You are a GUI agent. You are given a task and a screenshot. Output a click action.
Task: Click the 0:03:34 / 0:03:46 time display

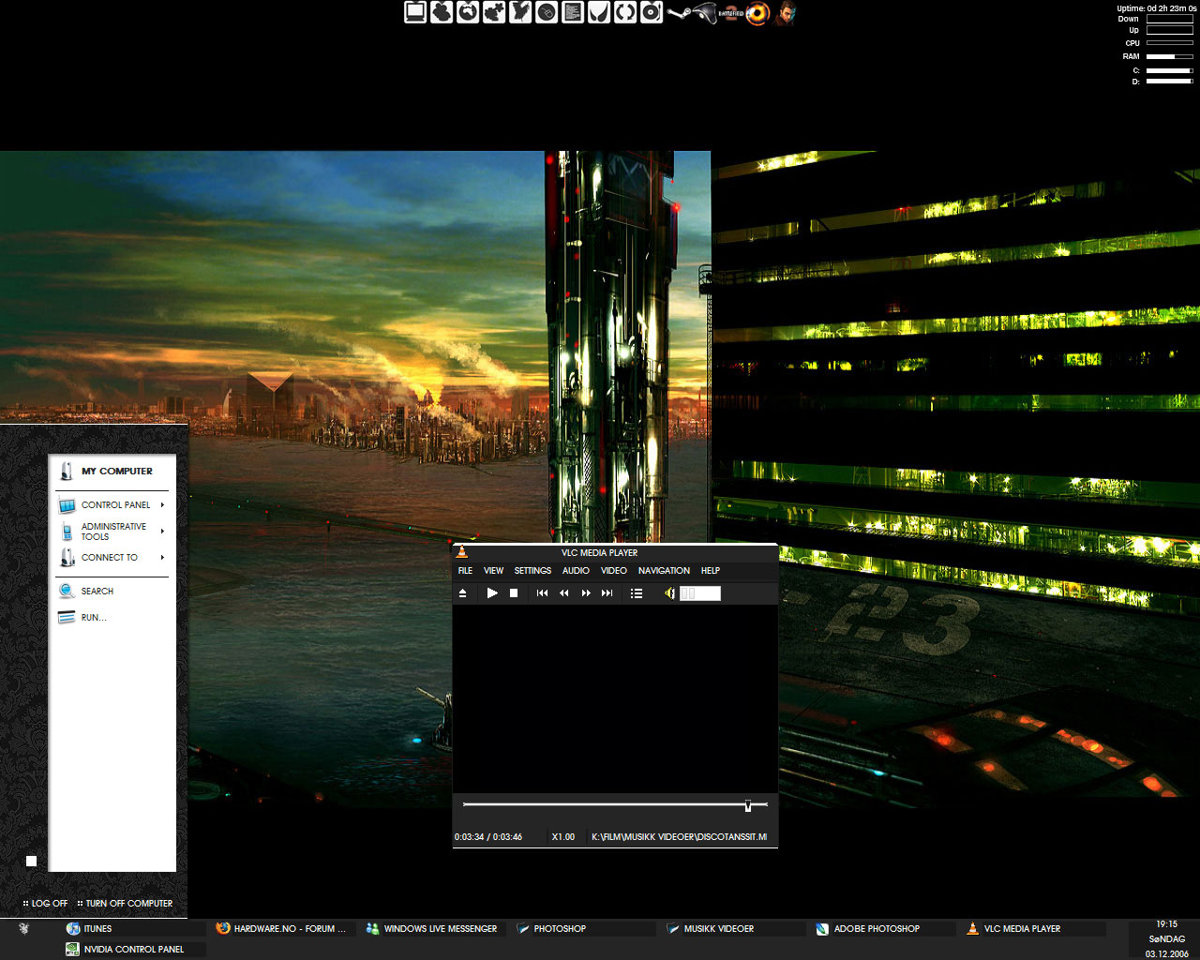[x=488, y=837]
